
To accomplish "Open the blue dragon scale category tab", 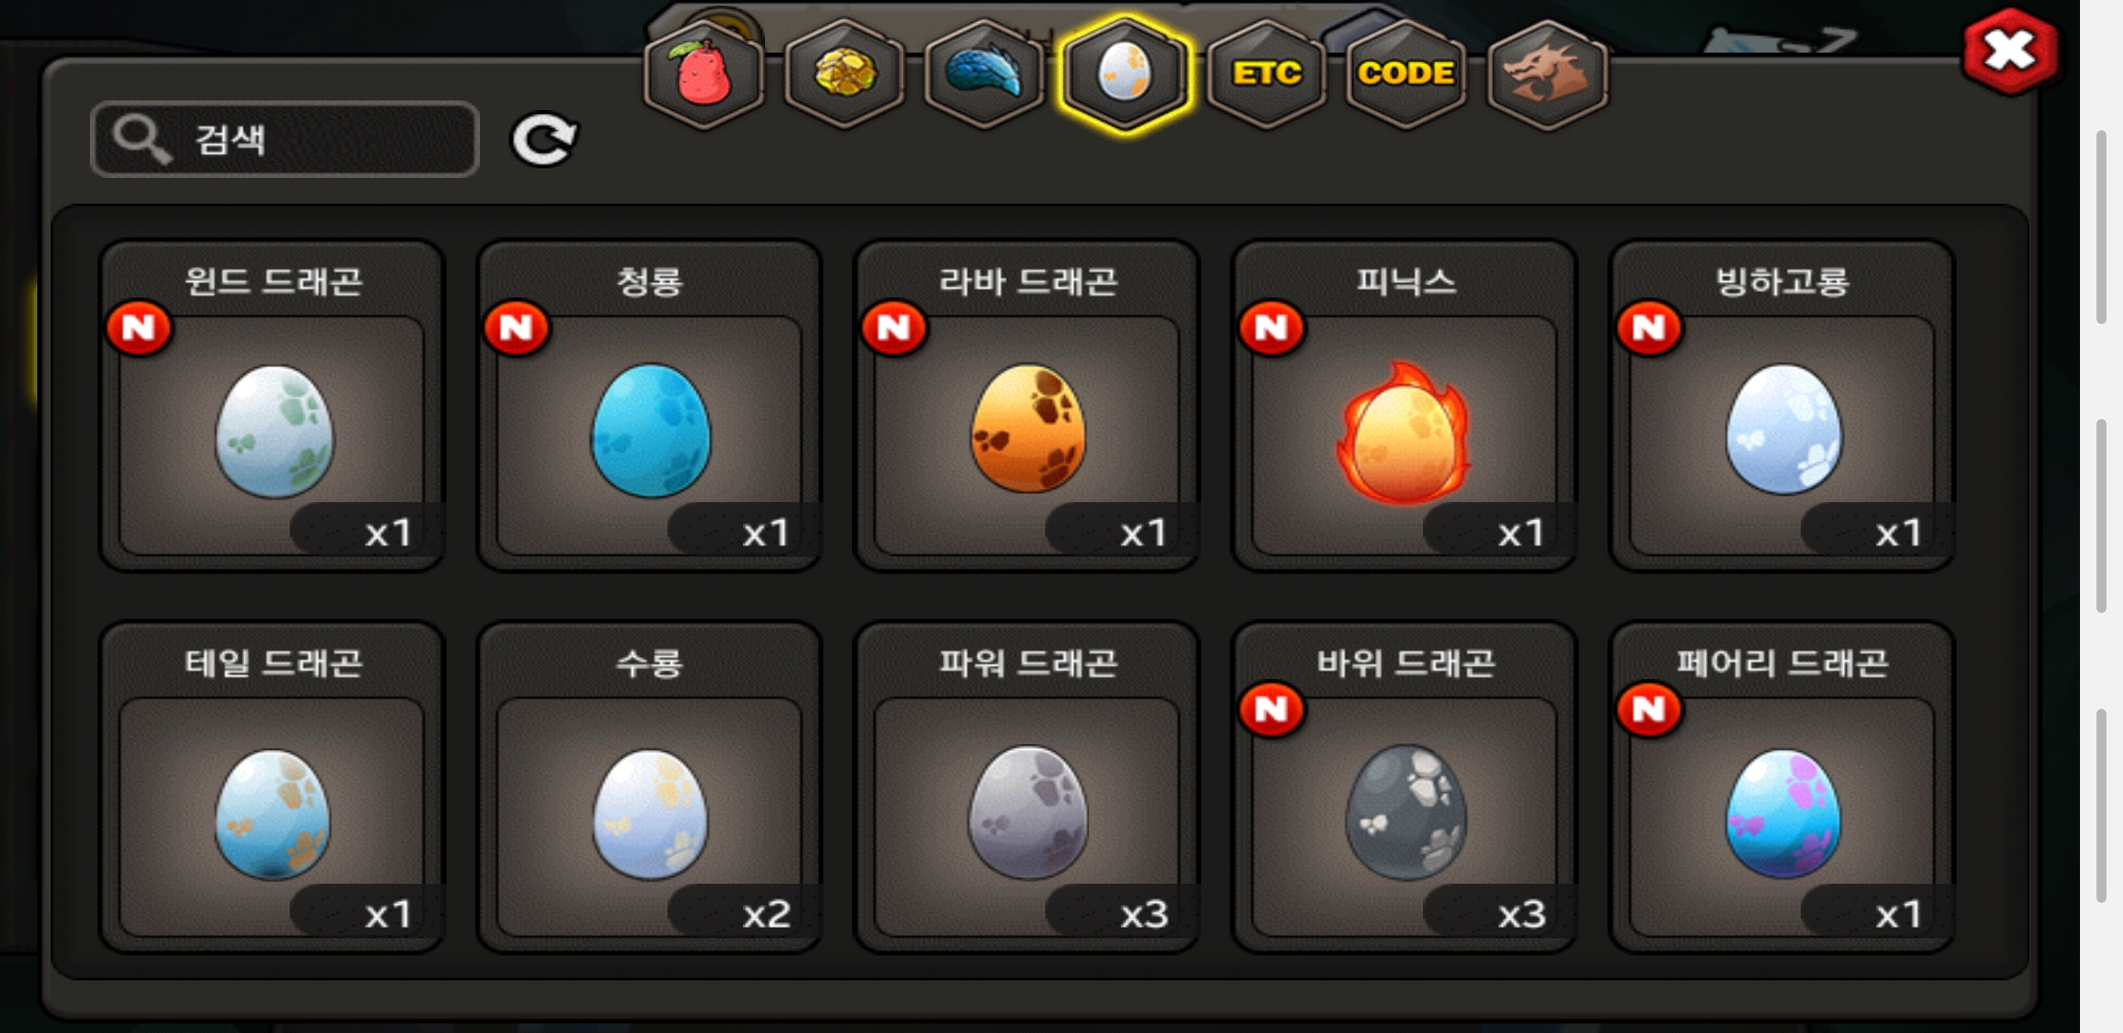I will [x=985, y=75].
